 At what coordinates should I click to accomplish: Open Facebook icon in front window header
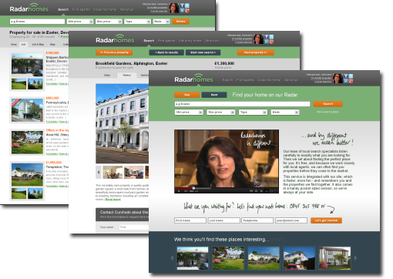(346, 76)
